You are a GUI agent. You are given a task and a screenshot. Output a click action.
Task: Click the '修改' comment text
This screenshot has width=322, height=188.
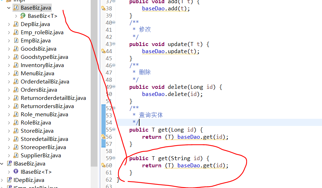click(x=145, y=29)
